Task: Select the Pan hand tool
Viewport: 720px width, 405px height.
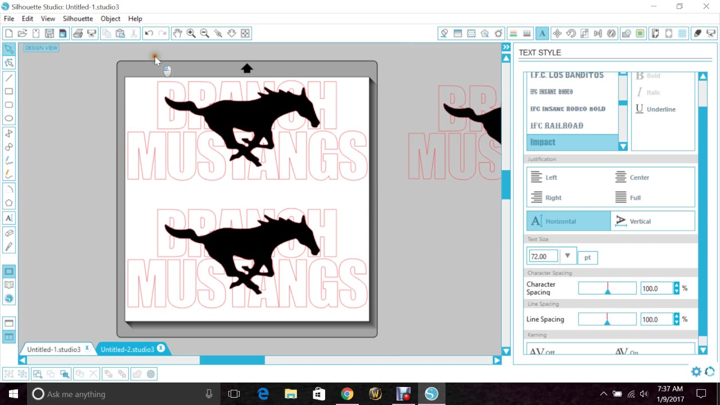Action: point(178,33)
